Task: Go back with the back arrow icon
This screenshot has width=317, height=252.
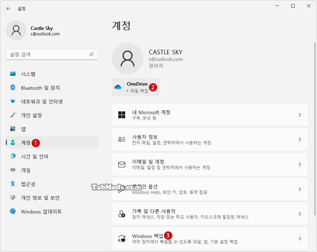Action: tap(9, 9)
